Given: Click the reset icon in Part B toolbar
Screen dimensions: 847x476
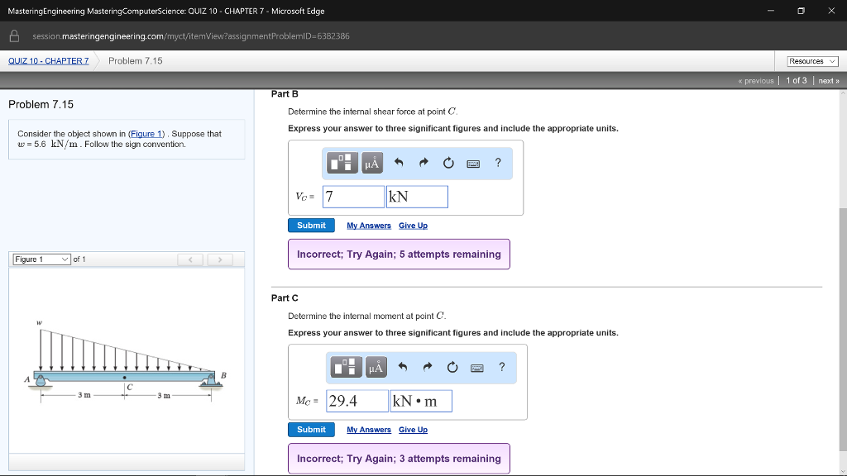Looking at the screenshot, I should pyautogui.click(x=448, y=164).
